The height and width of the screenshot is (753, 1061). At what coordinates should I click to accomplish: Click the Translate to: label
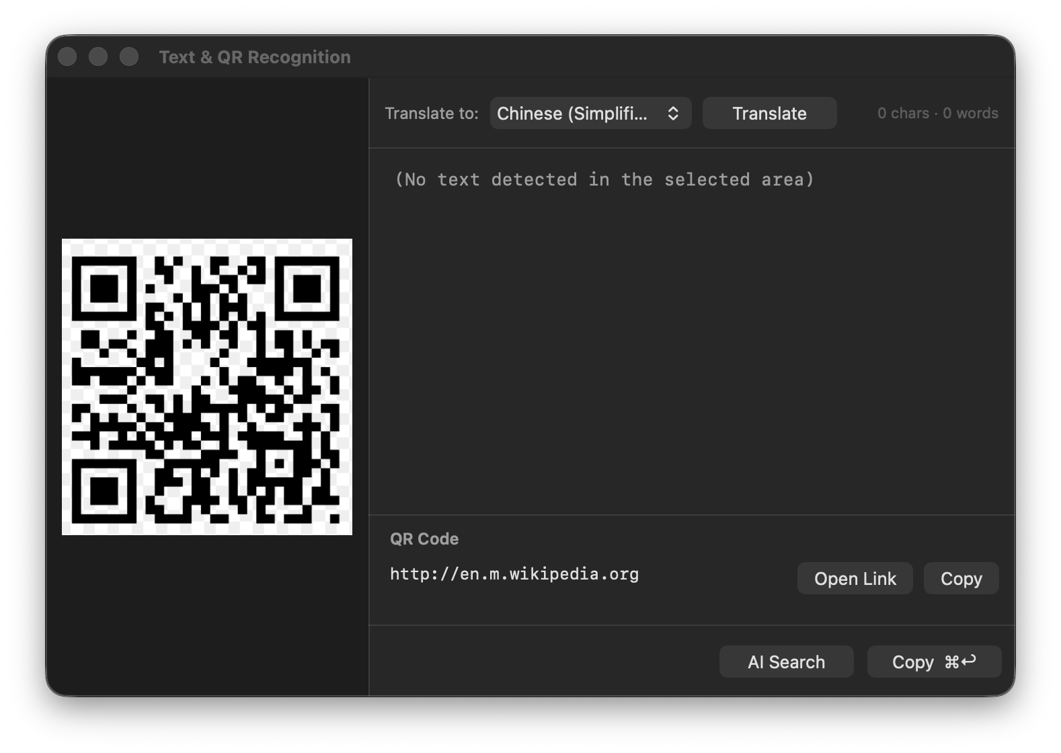coord(432,113)
